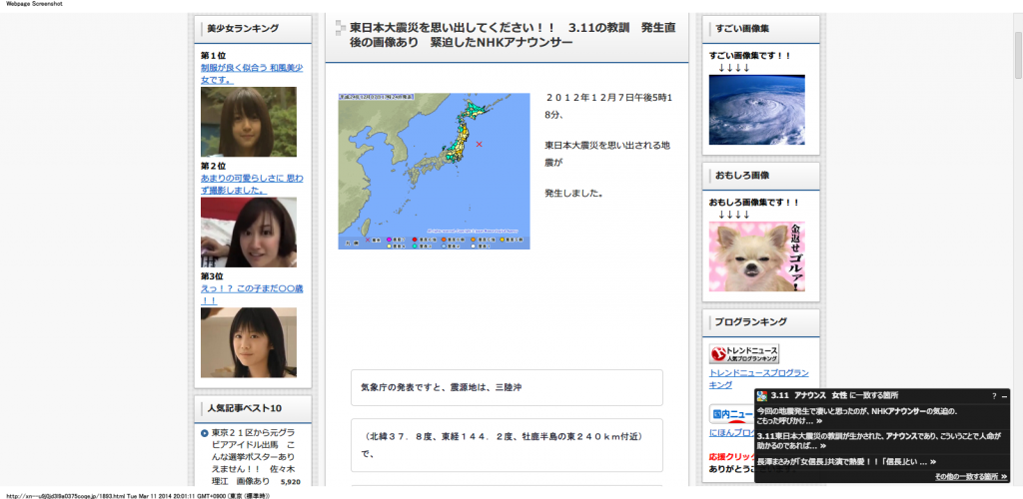Click the red 応援クリック text
The width and height of the screenshot is (1023, 499).
click(731, 457)
